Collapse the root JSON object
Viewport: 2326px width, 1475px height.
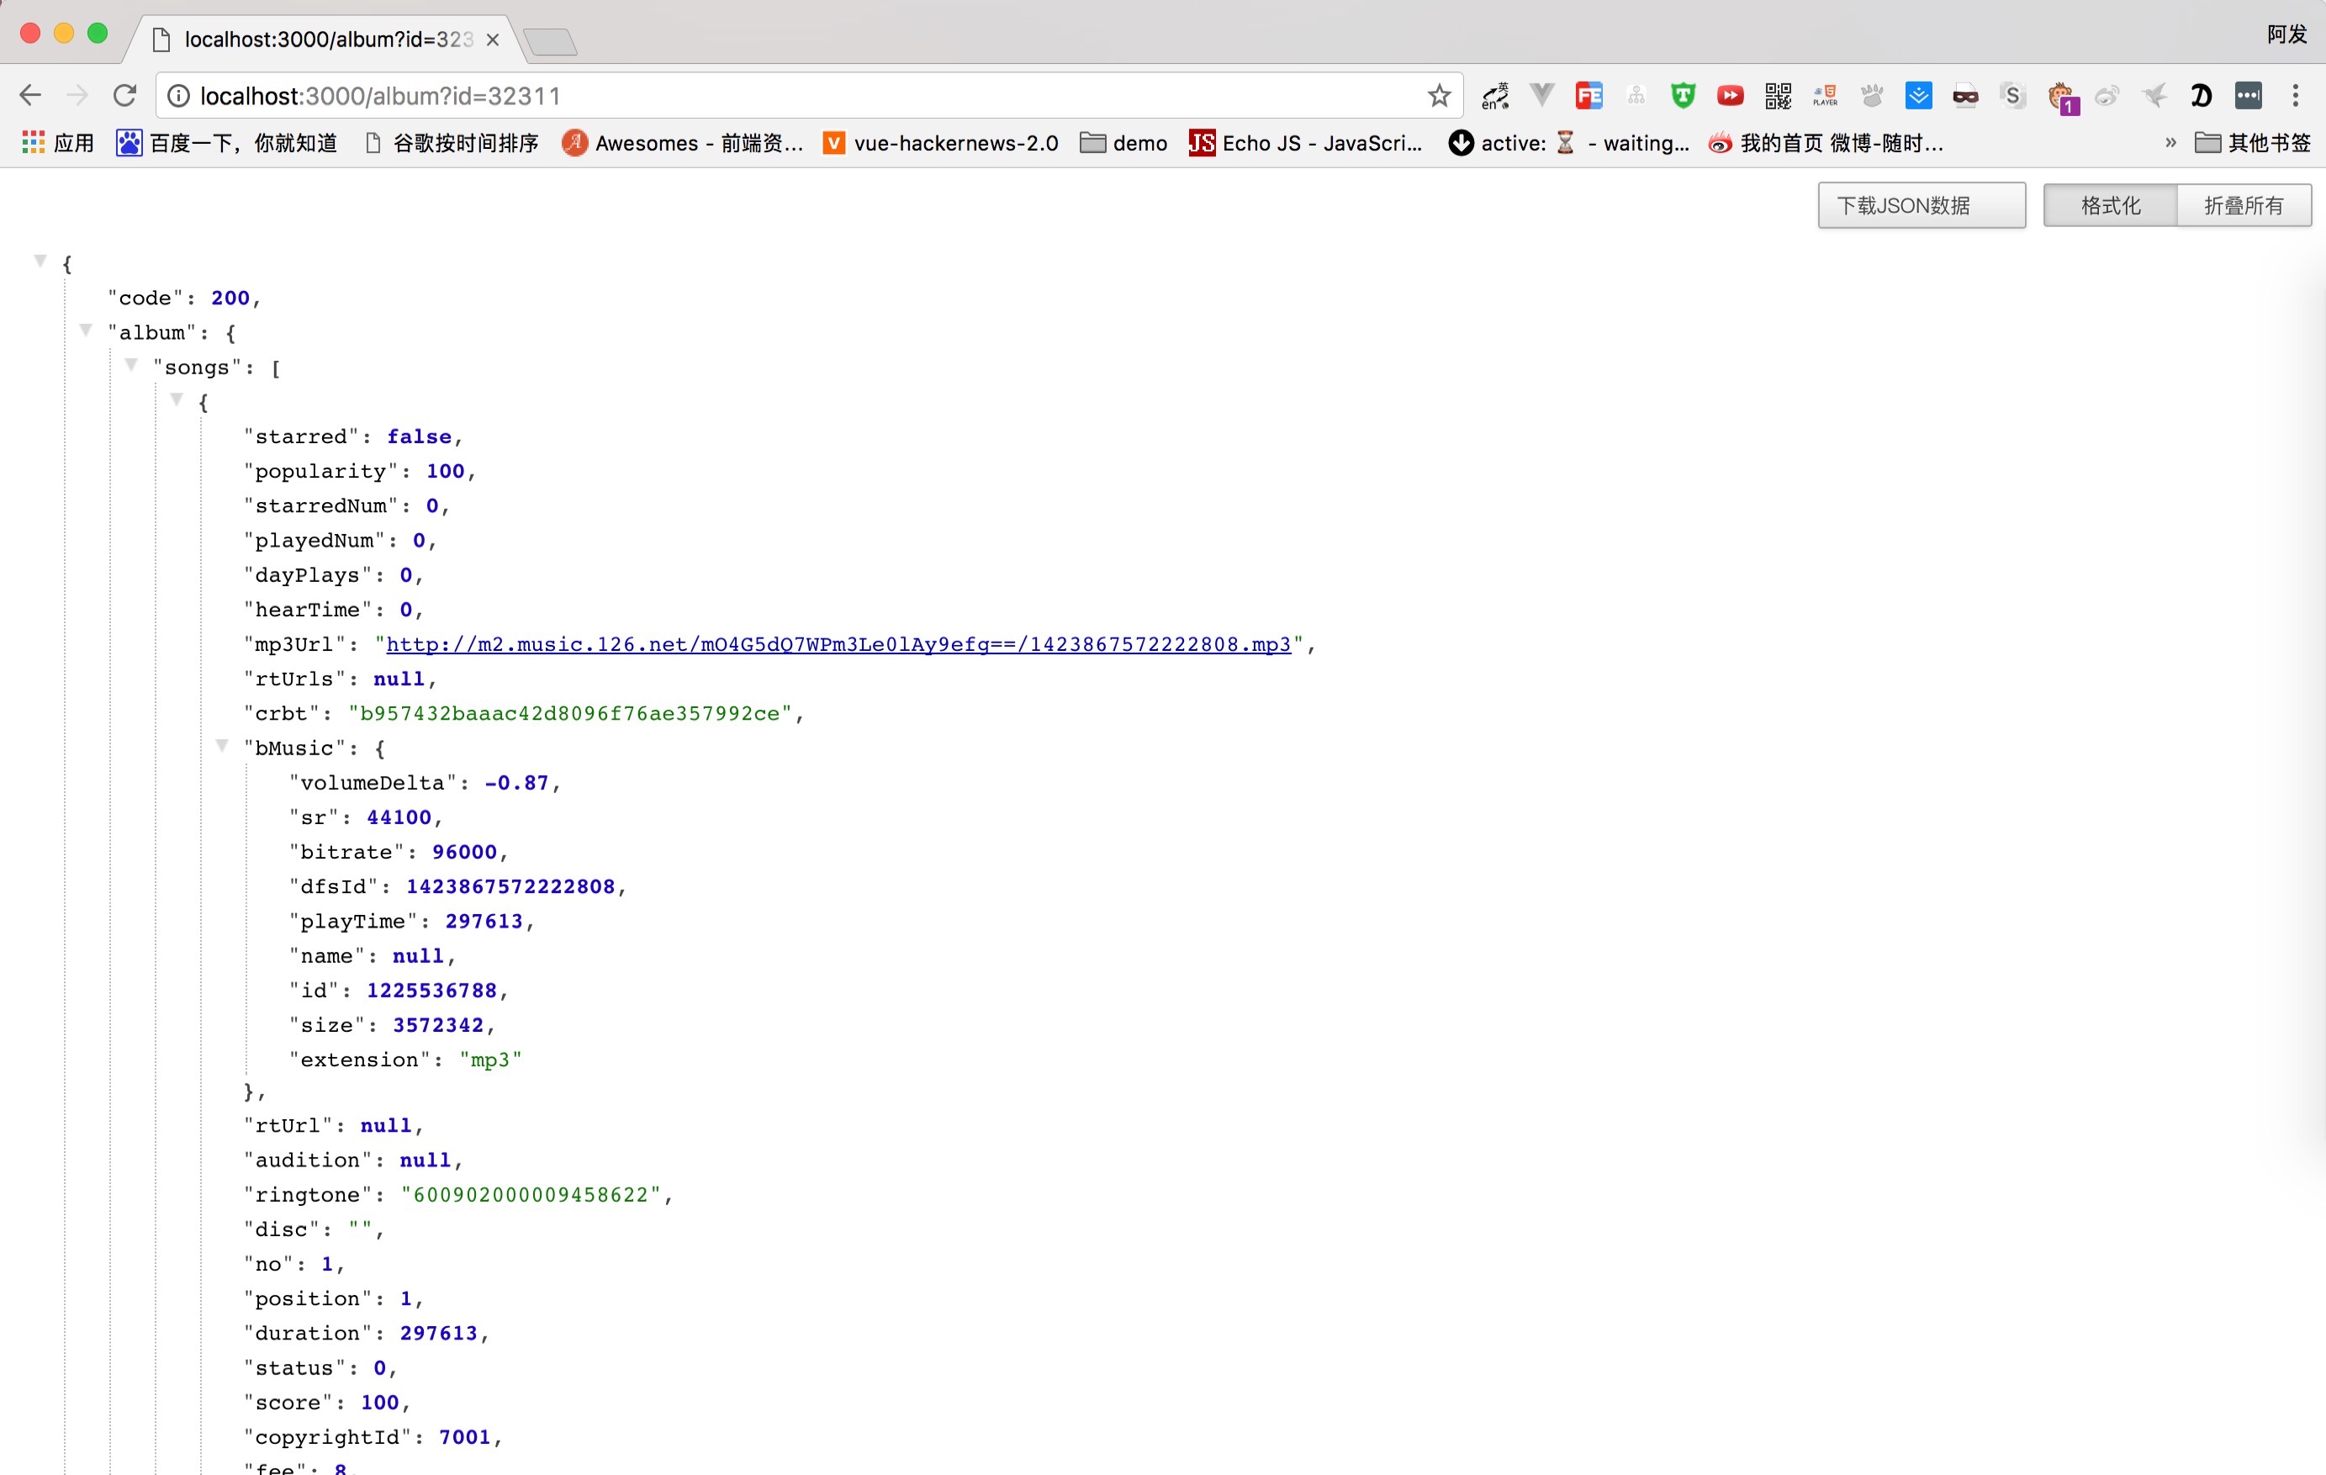[x=40, y=261]
